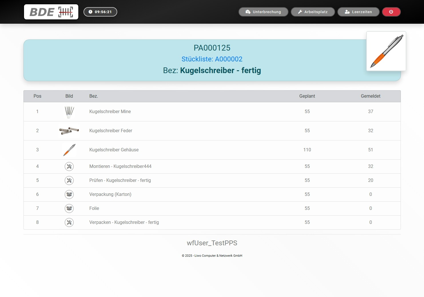
Task: Open the Stückliste: A000002 link
Action: click(x=212, y=59)
